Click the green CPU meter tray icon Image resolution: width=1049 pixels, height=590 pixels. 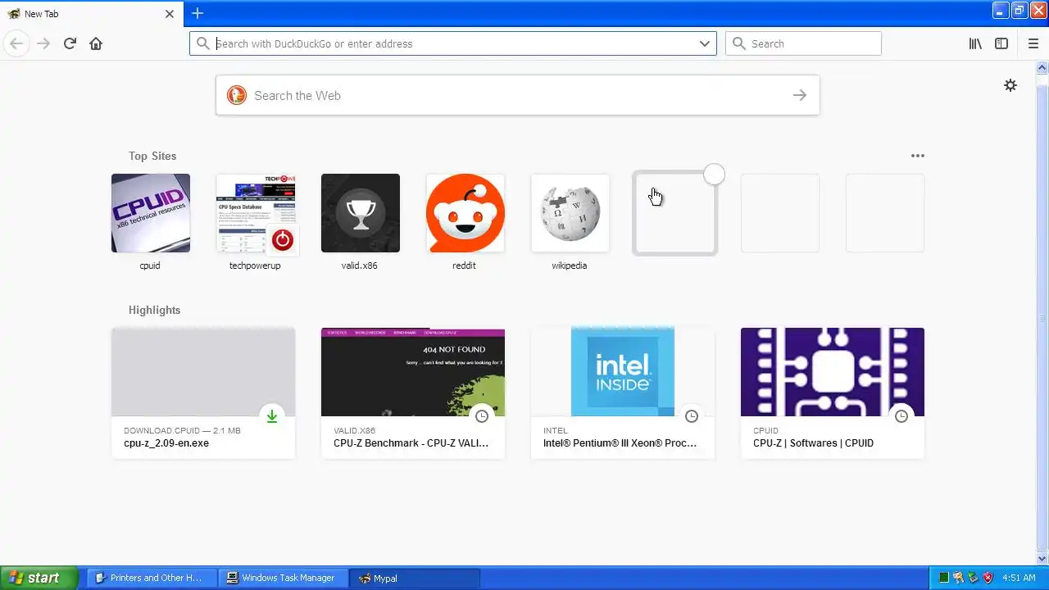click(944, 578)
